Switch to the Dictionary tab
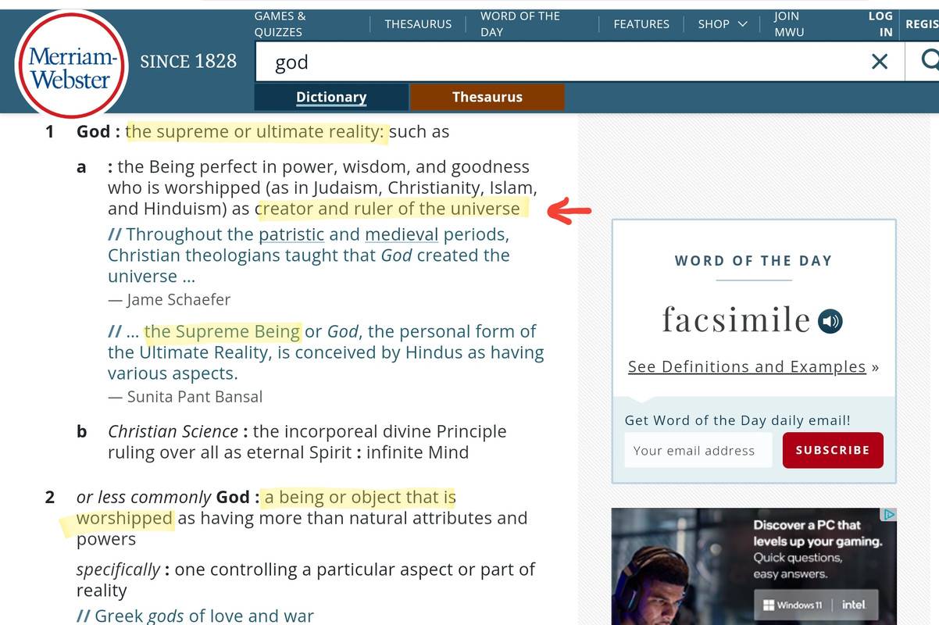The width and height of the screenshot is (939, 625). [x=331, y=97]
